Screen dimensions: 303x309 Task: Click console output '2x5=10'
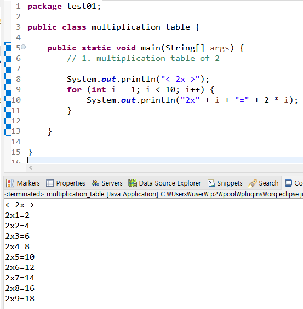point(20,257)
